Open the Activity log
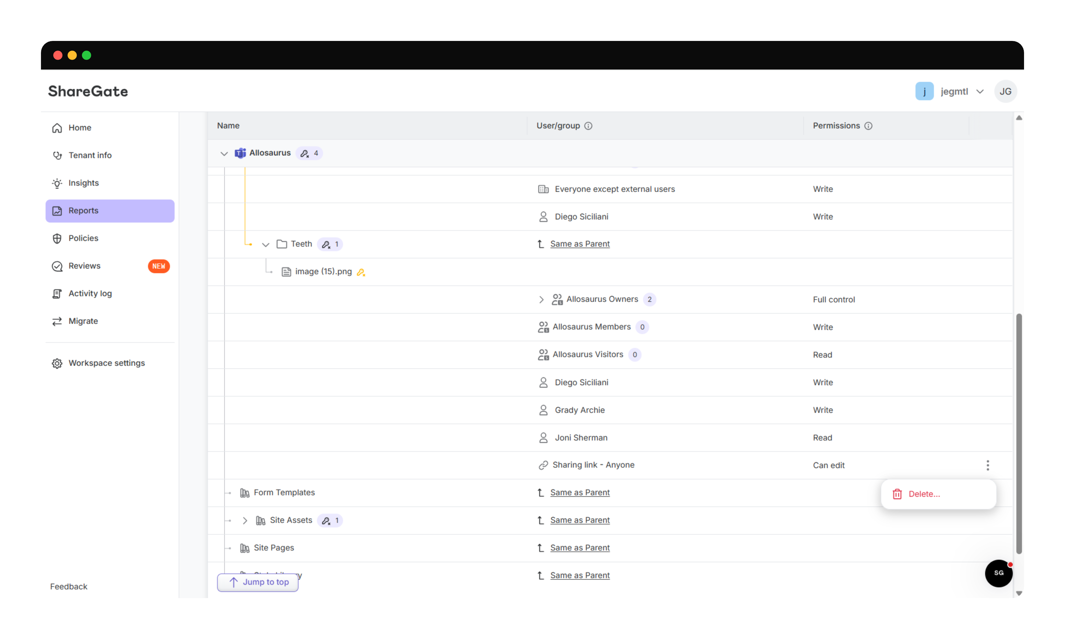This screenshot has width=1065, height=639. click(x=110, y=293)
